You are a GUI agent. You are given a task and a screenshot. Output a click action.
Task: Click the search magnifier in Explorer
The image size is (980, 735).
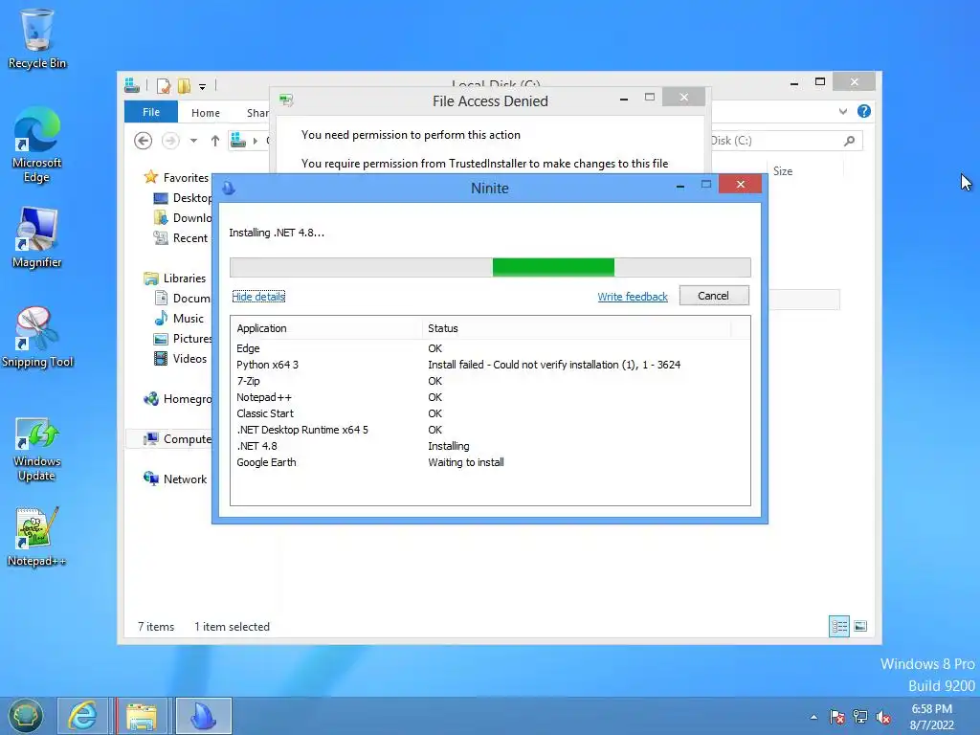pos(850,141)
